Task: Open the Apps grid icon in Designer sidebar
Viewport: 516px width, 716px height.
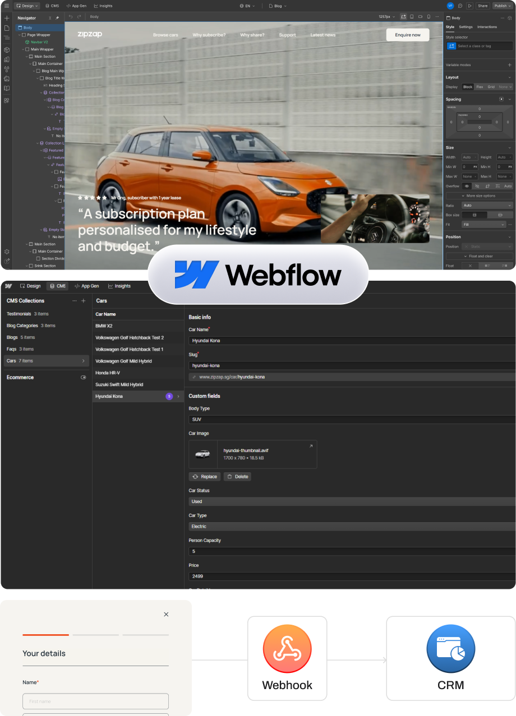Action: click(x=7, y=100)
